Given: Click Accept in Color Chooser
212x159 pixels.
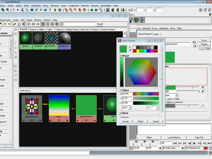Looking at the screenshot, I should [126, 122].
